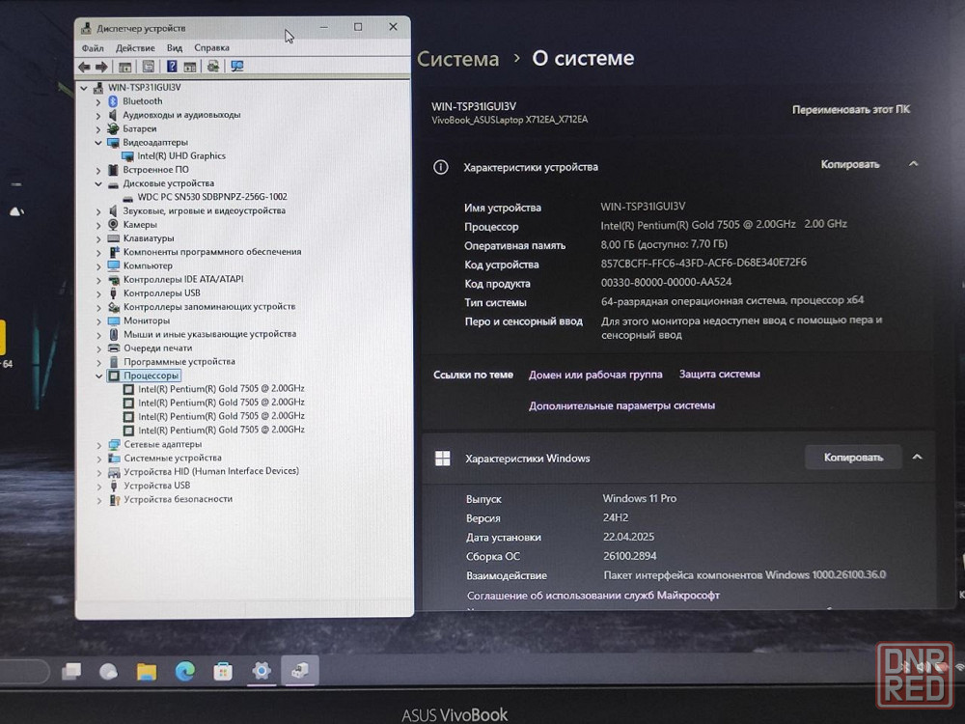Select the keyboard icon beside Клавиатуры

click(x=113, y=238)
